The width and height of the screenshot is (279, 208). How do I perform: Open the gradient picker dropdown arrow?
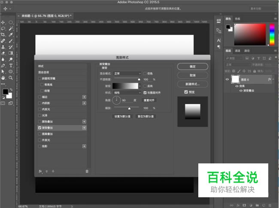pos(140,86)
